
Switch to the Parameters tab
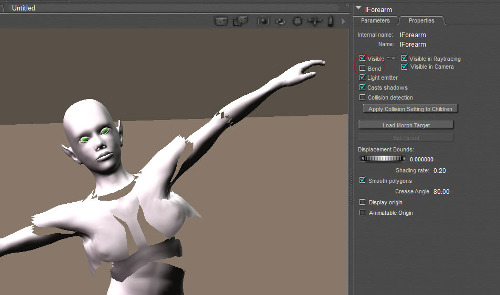coord(375,20)
